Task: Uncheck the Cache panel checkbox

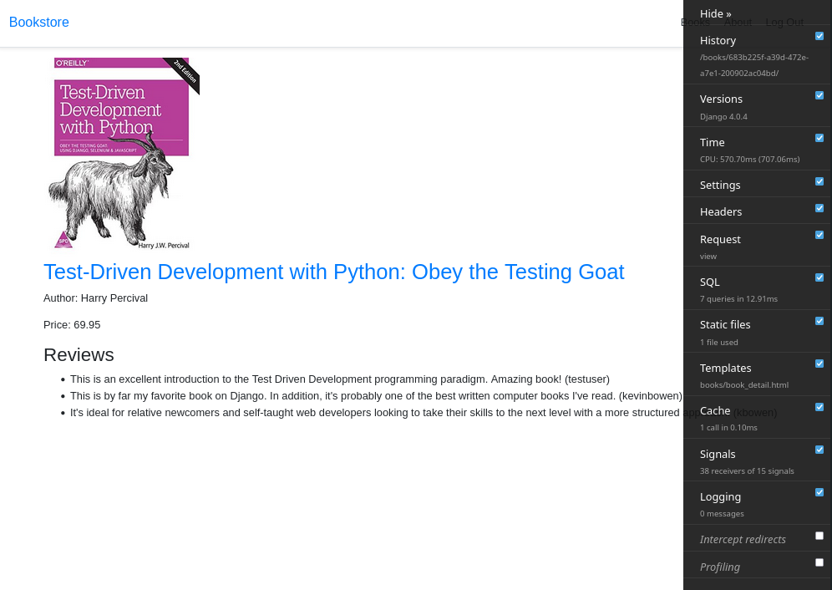Action: pos(819,407)
